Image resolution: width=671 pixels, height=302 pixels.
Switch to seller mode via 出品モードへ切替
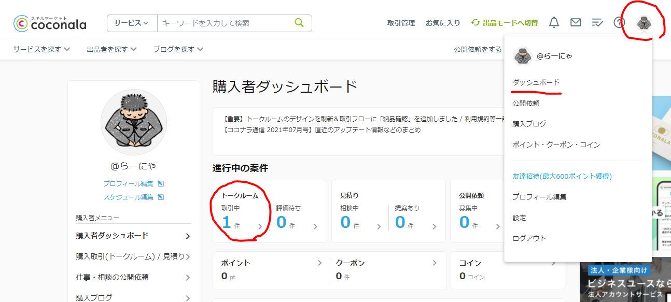click(505, 23)
